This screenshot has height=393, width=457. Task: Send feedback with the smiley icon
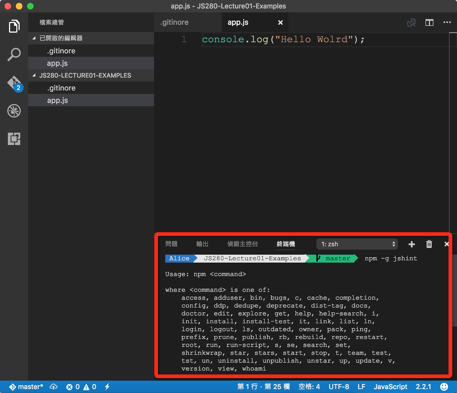(444, 387)
